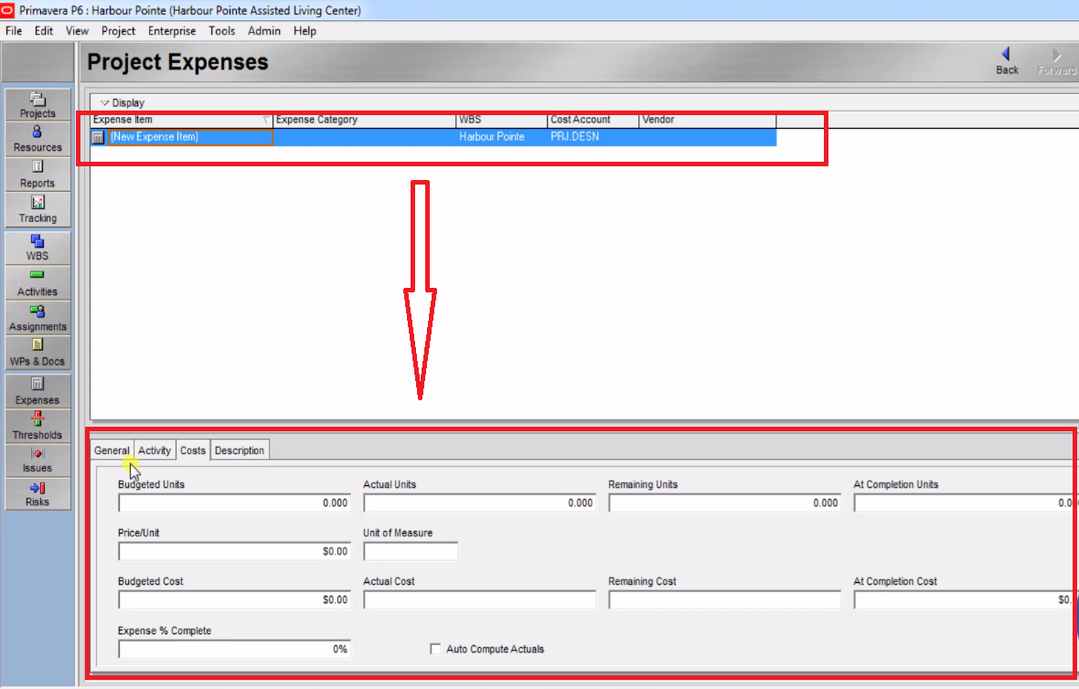Open the Tracking view
This screenshot has height=689, width=1079.
click(x=37, y=208)
